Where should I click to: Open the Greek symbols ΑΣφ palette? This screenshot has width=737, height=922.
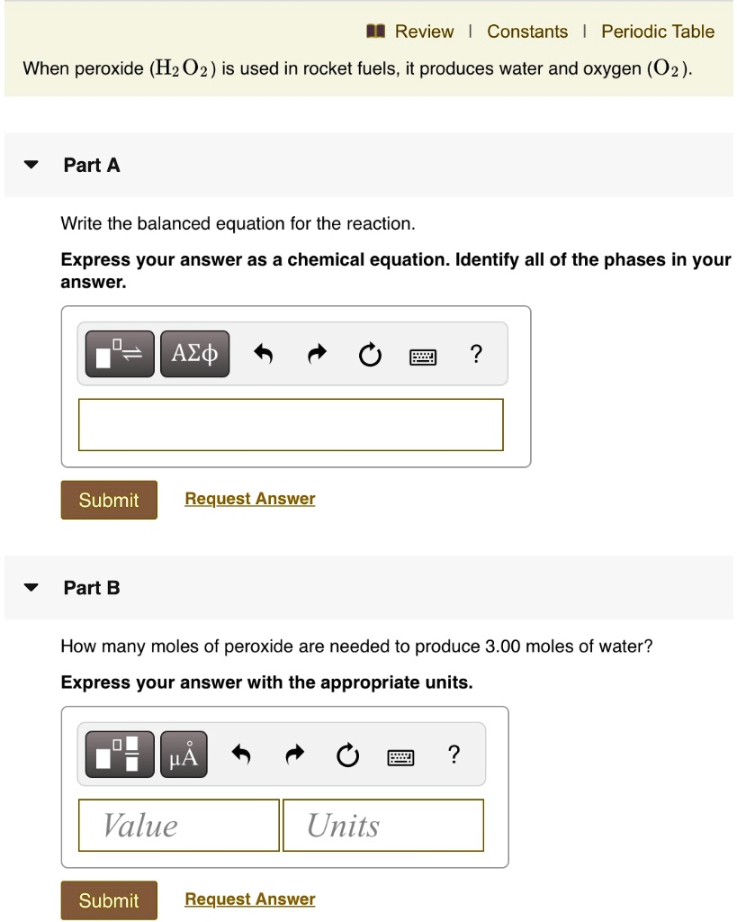194,353
